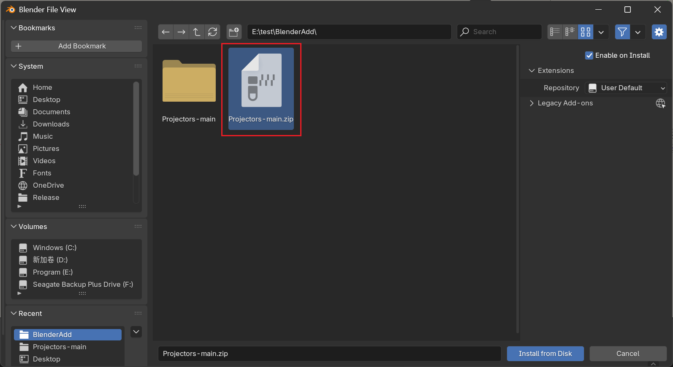673x367 pixels.
Task: Click System list scrollbar
Action: coord(136,128)
